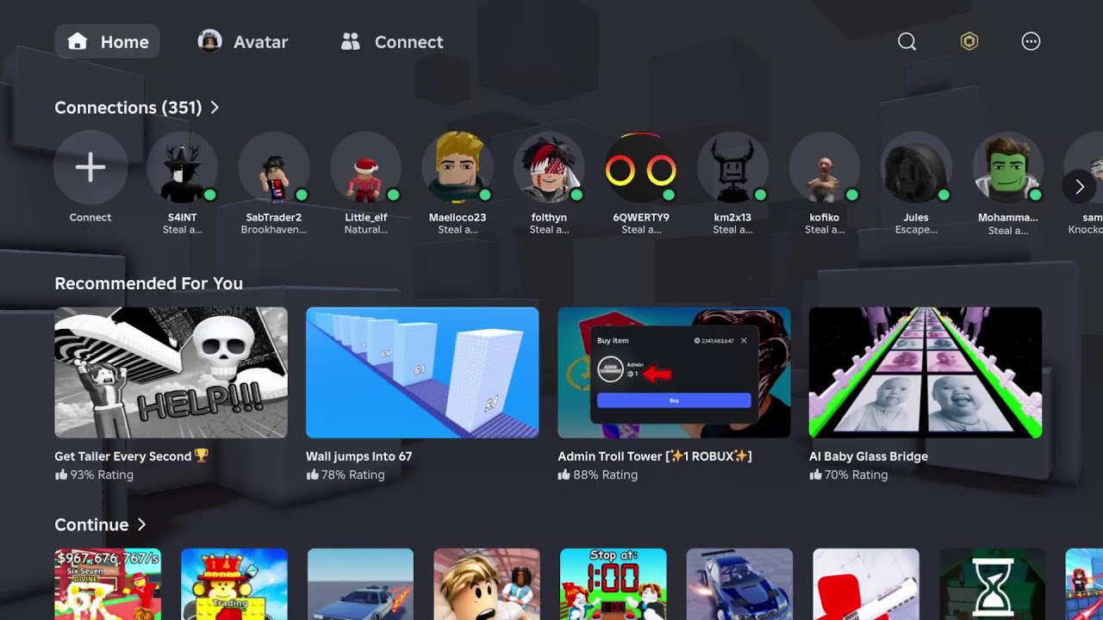Show more connections with right arrow
Viewport: 1103px width, 620px height.
[1079, 186]
